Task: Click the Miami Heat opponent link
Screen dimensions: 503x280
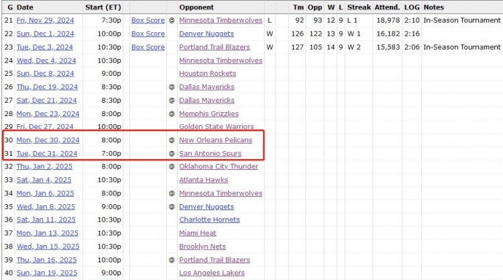Action: (x=197, y=233)
